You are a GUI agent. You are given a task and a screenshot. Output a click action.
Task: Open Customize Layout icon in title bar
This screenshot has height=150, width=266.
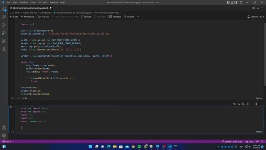241,2
